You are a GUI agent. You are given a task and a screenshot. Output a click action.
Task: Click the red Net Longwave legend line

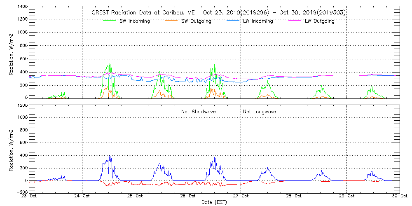coord(232,110)
